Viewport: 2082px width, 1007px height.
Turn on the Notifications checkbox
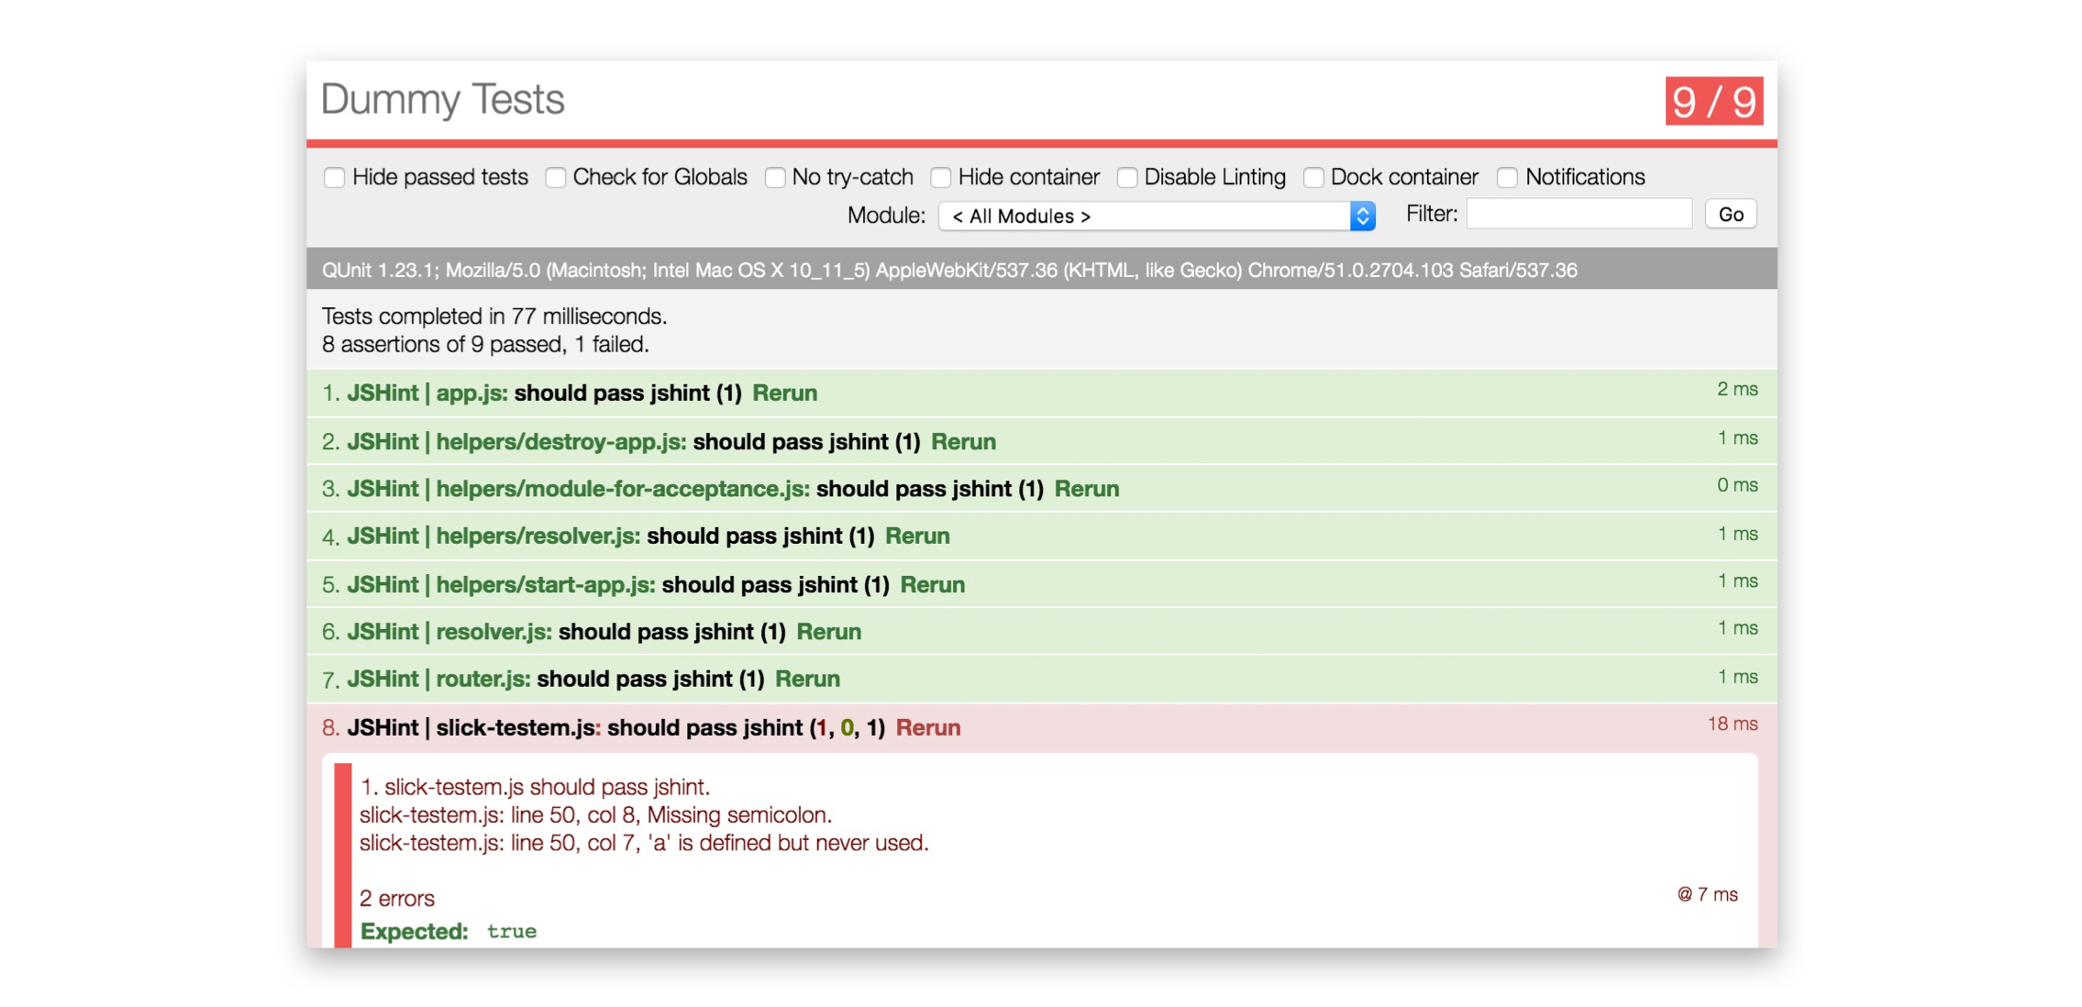pyautogui.click(x=1507, y=177)
